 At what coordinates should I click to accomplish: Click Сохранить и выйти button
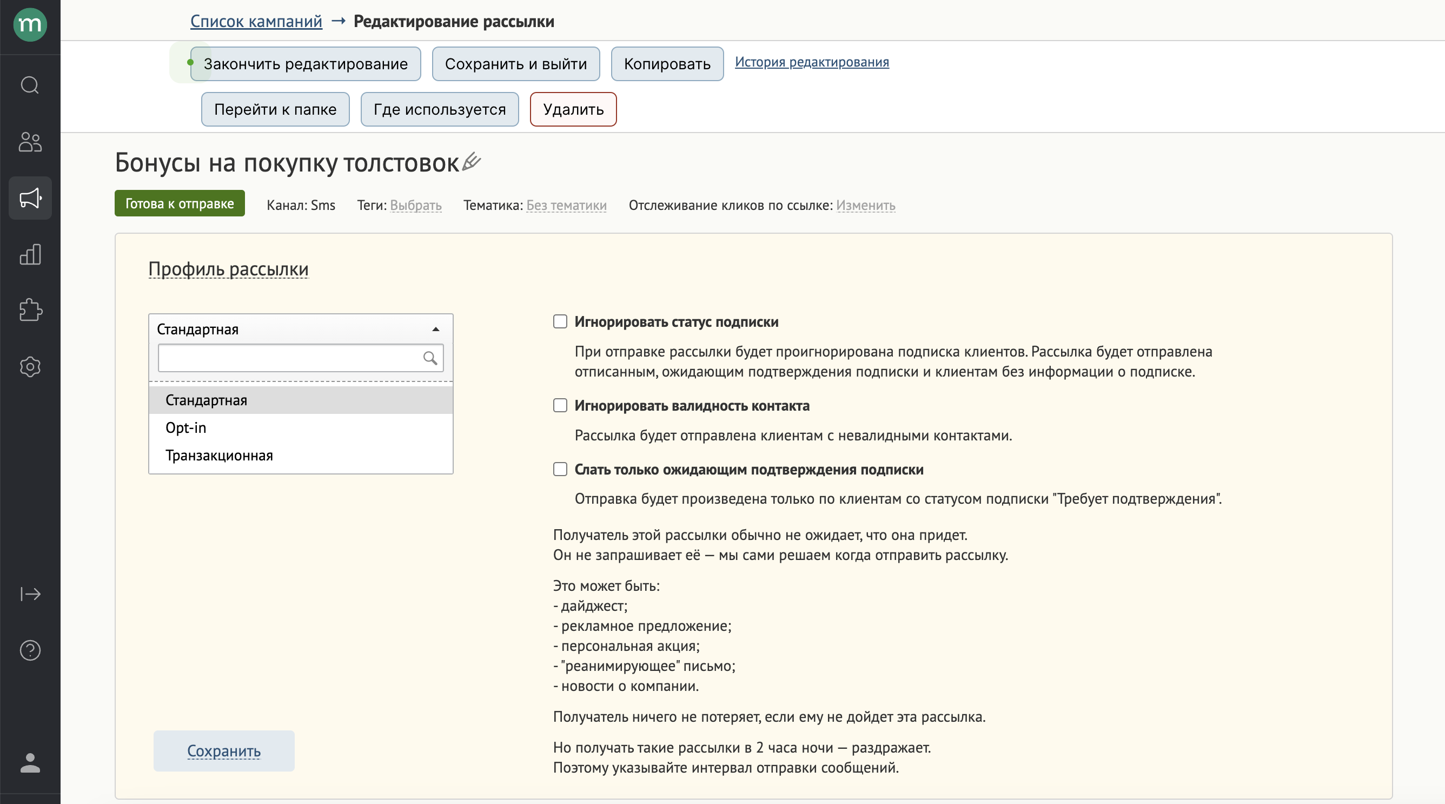tap(515, 64)
